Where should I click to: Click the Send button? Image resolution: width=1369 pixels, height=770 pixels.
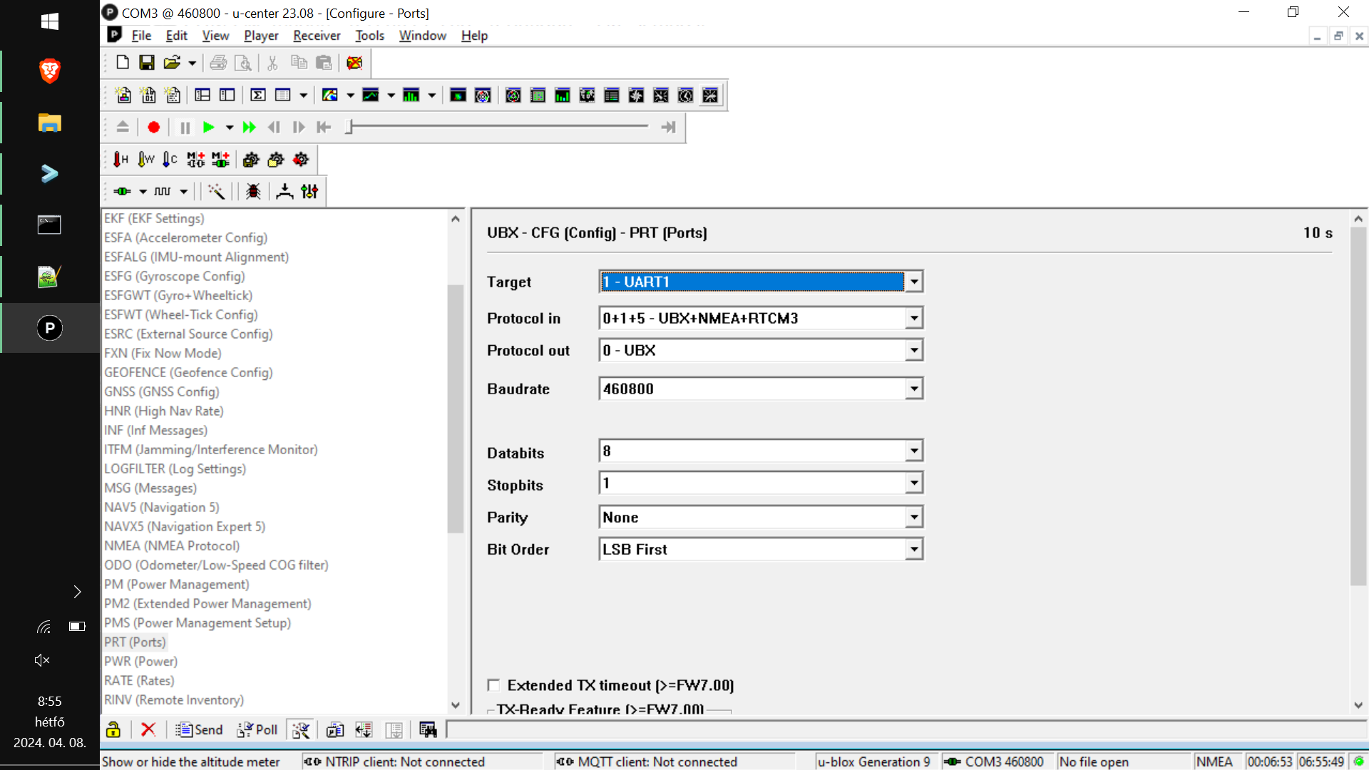tap(199, 729)
